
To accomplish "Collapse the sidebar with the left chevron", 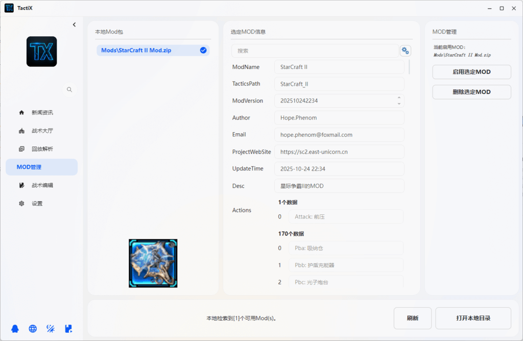I will 74,25.
